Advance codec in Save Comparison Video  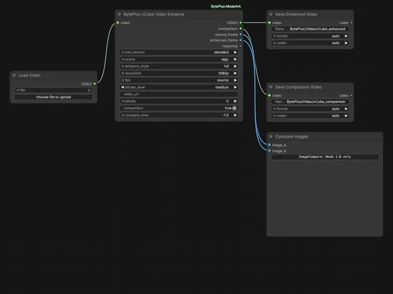point(346,116)
